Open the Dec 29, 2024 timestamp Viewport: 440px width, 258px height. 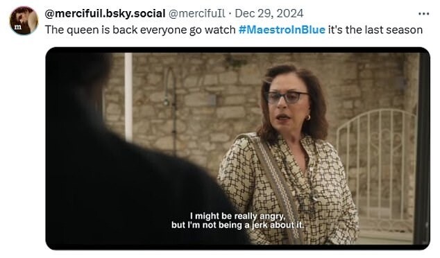pos(269,13)
